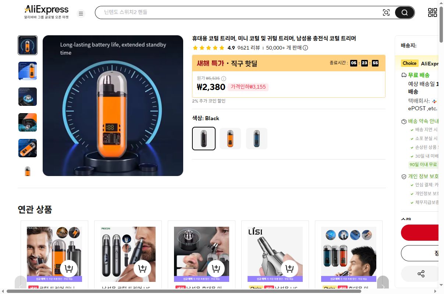Viewport: 444px width, 294px height.
Task: Click the magnifier search button
Action: (404, 12)
